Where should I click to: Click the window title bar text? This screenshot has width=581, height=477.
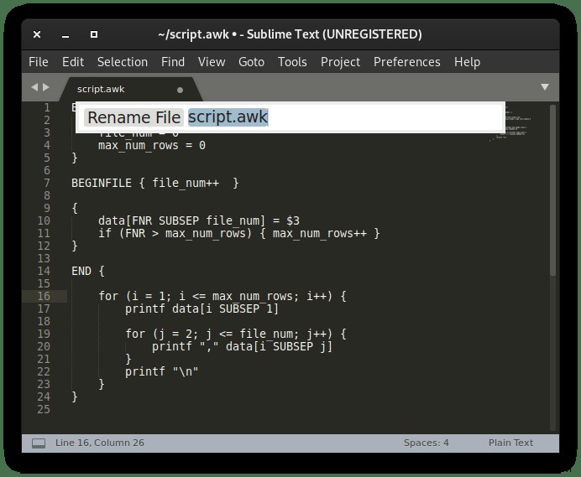point(290,34)
